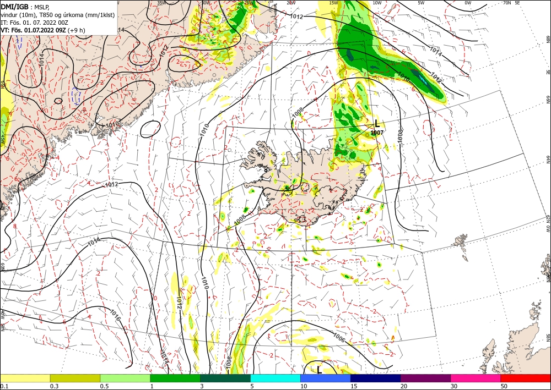Click the '15' legend scale value
The height and width of the screenshot is (390, 551).
pyautogui.click(x=354, y=386)
